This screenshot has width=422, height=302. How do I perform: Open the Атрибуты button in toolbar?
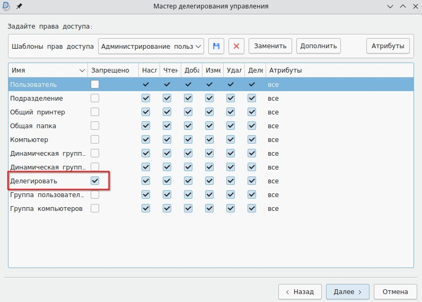[388, 46]
